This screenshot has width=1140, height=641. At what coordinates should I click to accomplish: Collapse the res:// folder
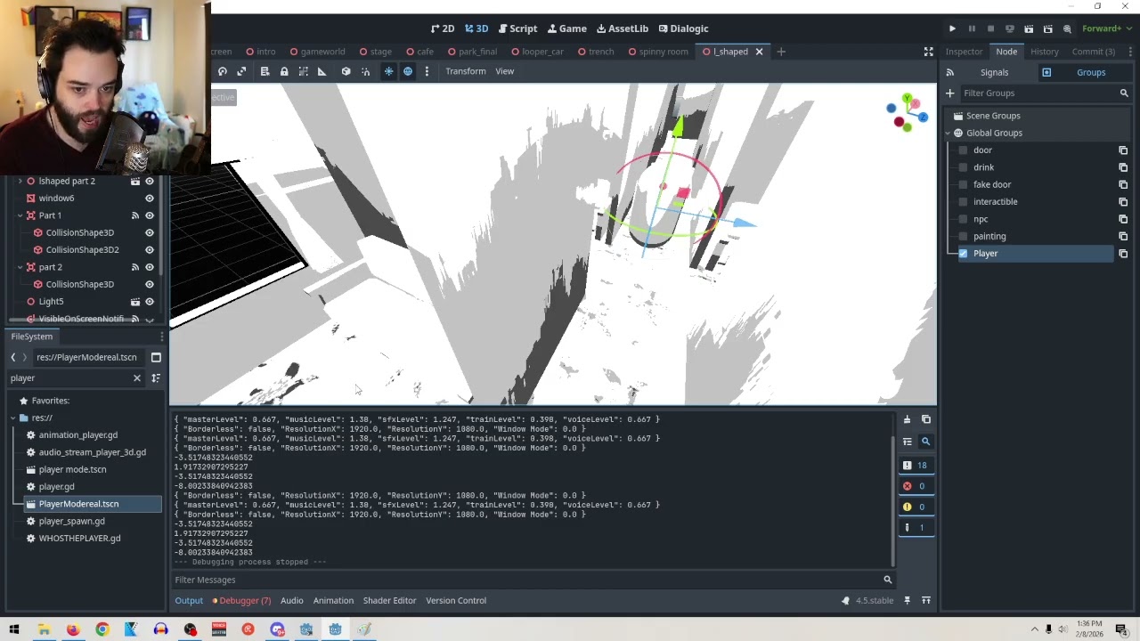point(12,418)
